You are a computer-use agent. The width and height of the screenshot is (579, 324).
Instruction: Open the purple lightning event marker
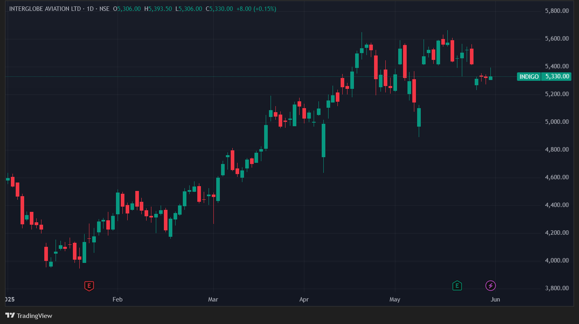click(x=490, y=286)
